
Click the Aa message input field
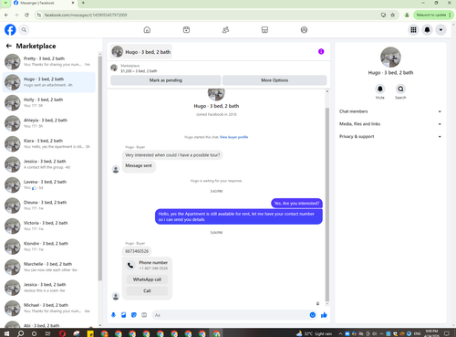click(230, 315)
